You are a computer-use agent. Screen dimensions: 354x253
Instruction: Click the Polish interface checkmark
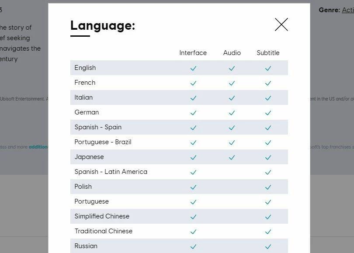coord(193,187)
